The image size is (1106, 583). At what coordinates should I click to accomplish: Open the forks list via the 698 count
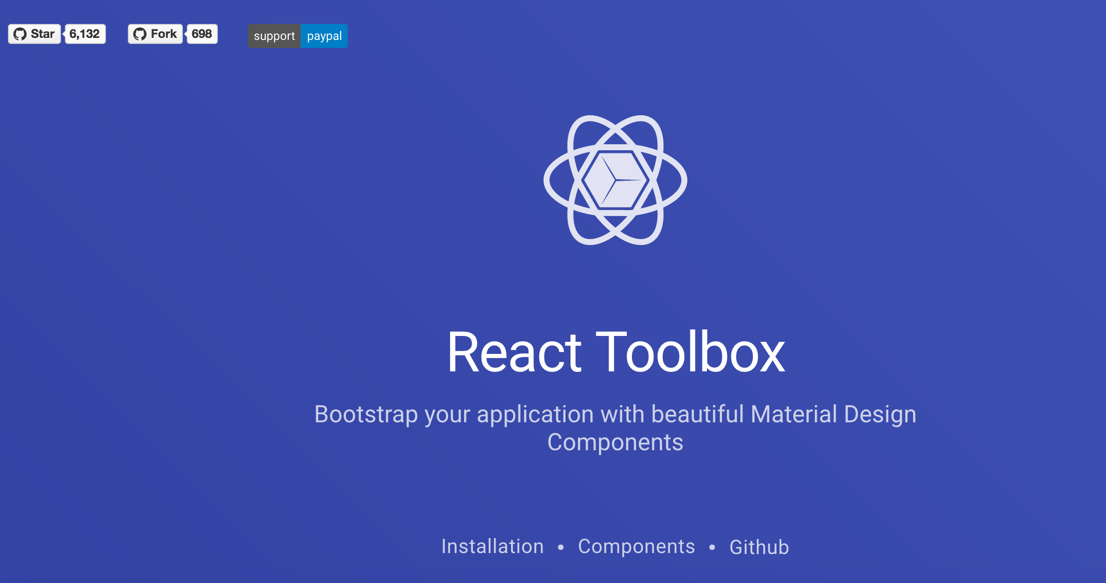(x=202, y=34)
